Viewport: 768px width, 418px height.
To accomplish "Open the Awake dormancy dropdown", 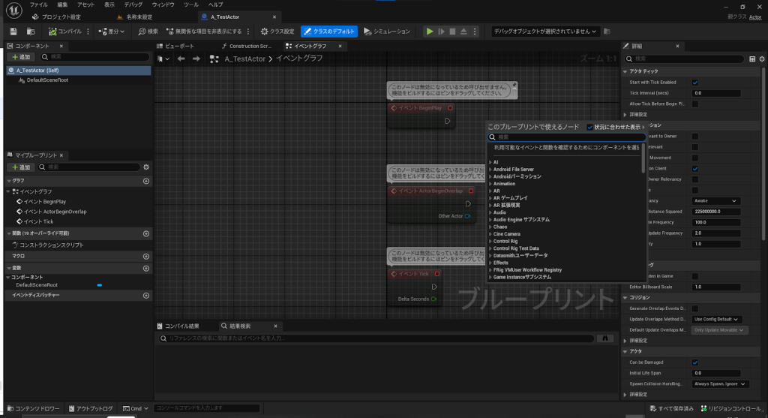I will tap(715, 200).
